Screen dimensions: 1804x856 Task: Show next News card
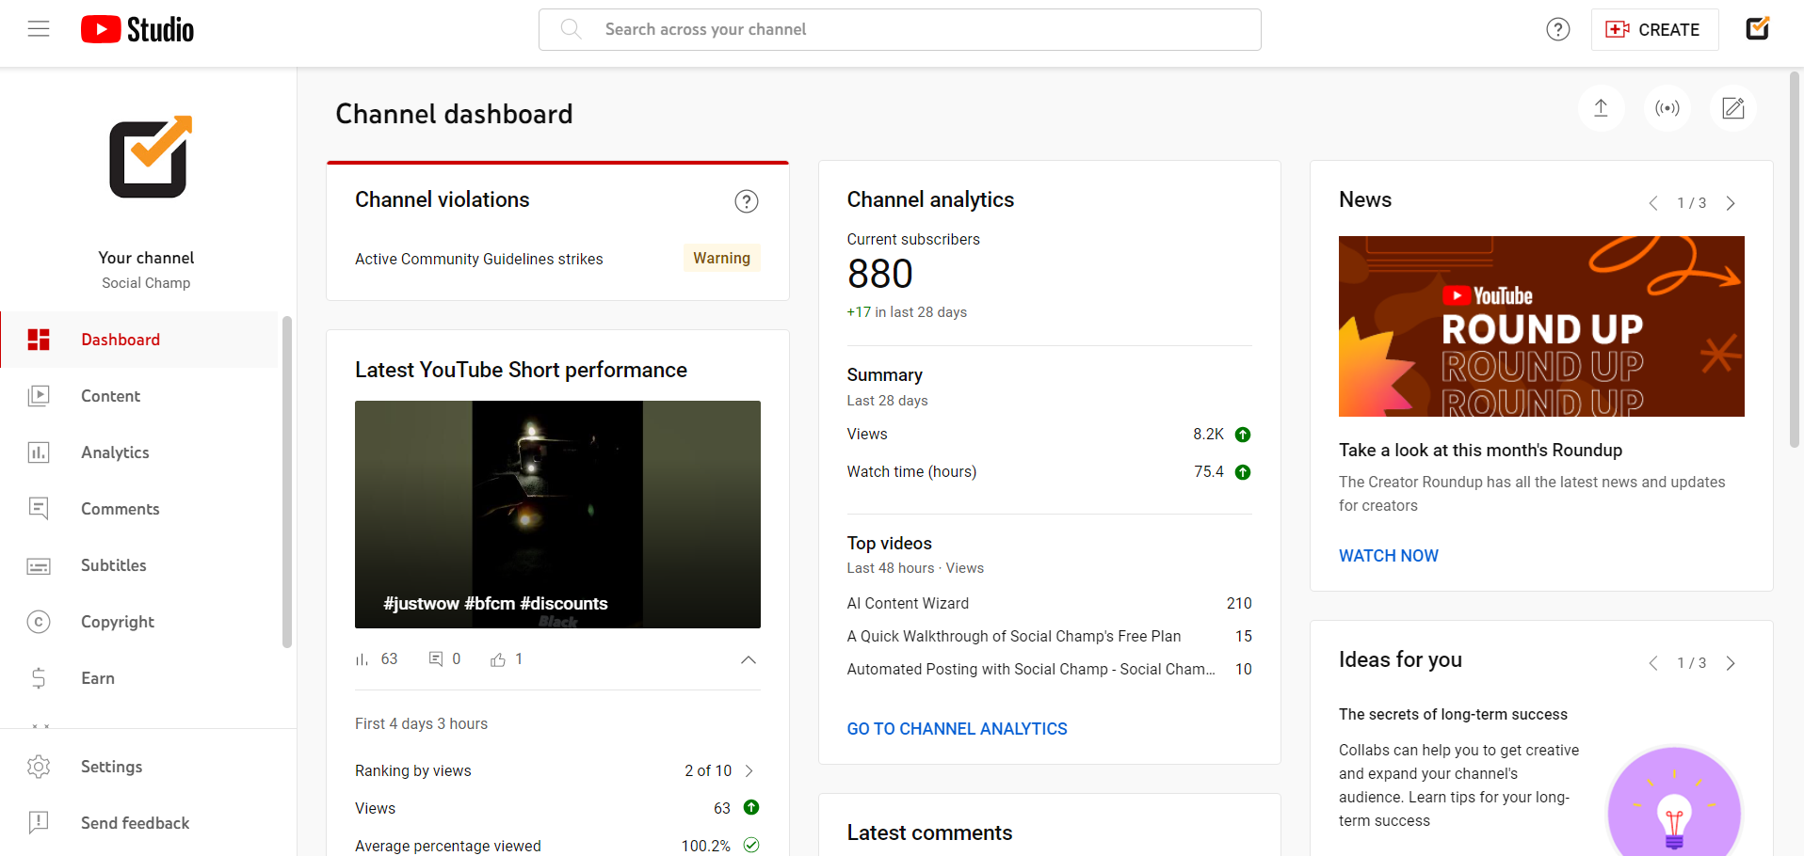tap(1732, 202)
